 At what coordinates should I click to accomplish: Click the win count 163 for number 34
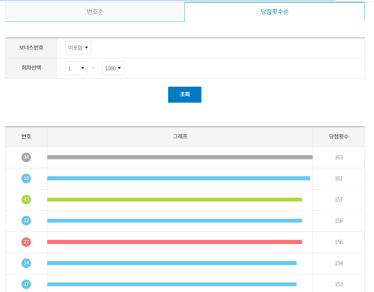(339, 157)
